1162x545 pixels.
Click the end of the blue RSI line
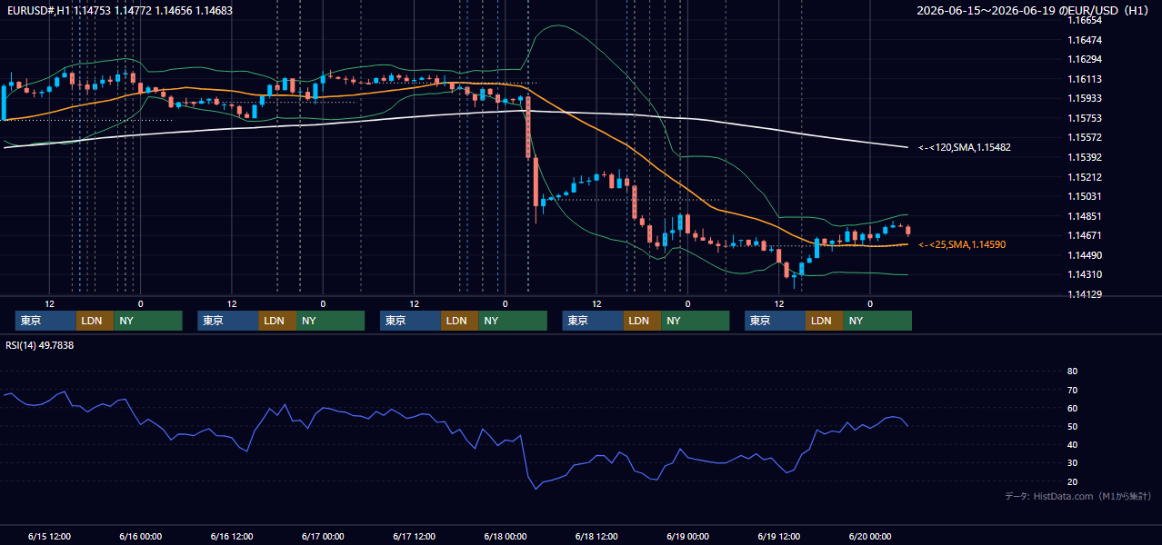click(907, 426)
